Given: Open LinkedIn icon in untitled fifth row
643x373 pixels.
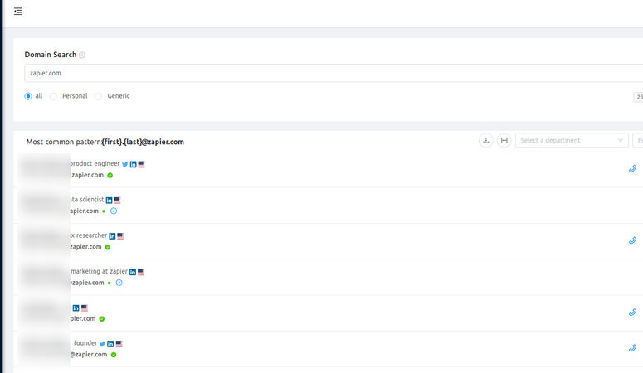Looking at the screenshot, I should click(76, 308).
